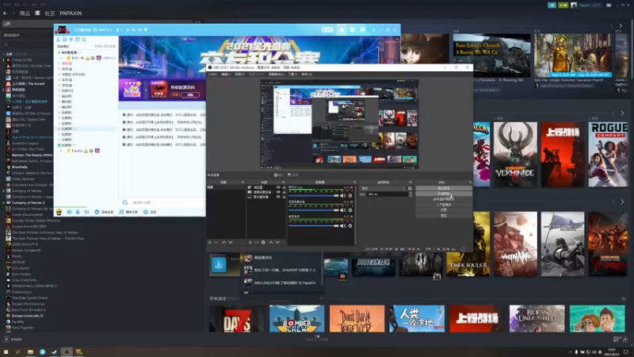Toggle visibility of first OBS source
Image resolution: width=634 pixels, height=357 pixels.
coord(278,187)
